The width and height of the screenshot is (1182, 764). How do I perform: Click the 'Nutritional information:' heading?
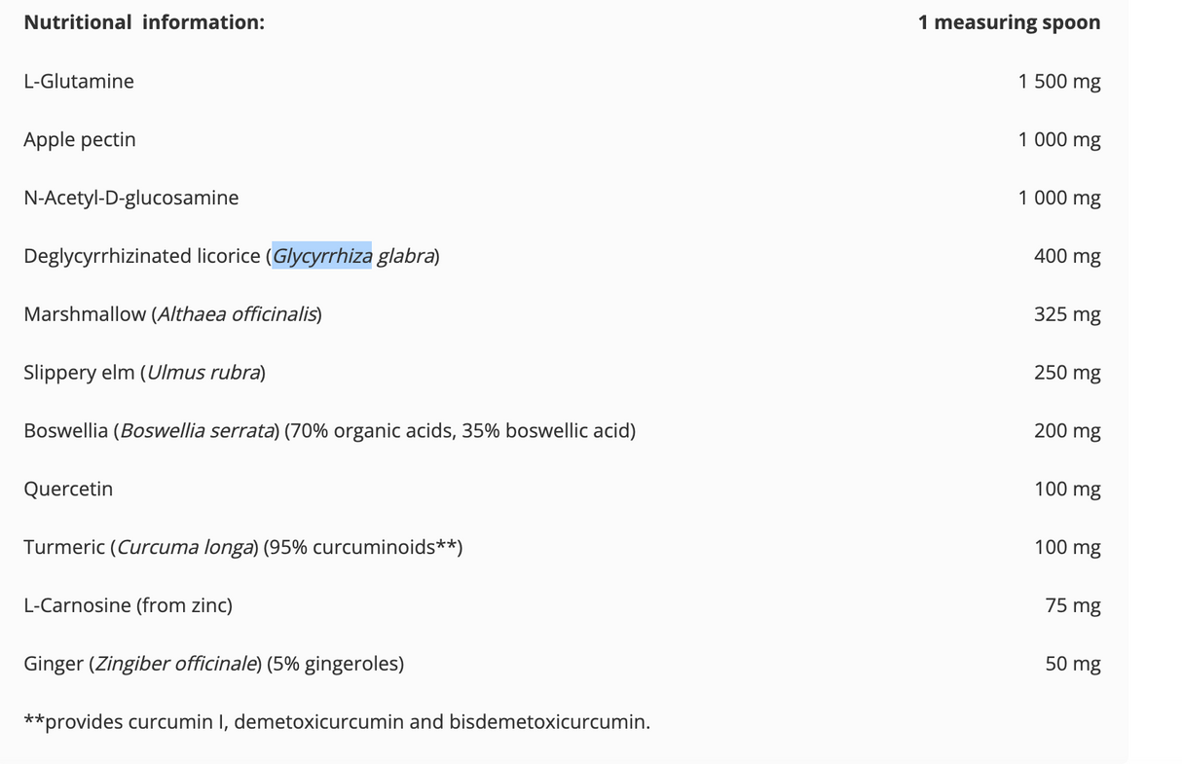pyautogui.click(x=144, y=22)
